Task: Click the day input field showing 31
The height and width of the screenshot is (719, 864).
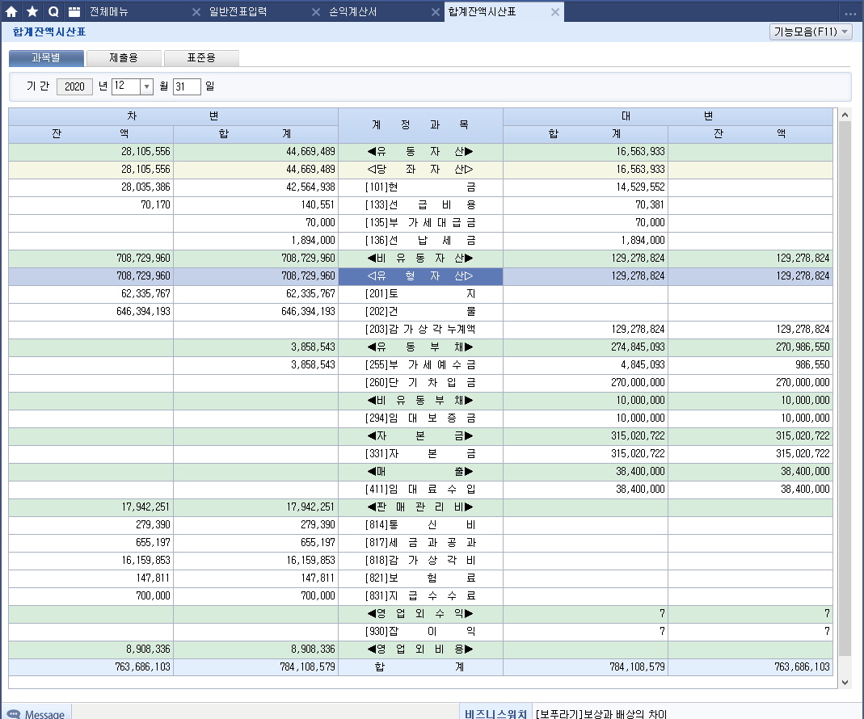Action: (x=186, y=86)
